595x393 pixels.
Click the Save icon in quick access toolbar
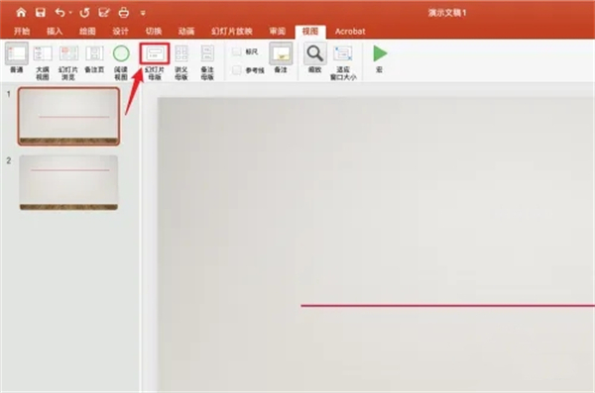[41, 13]
